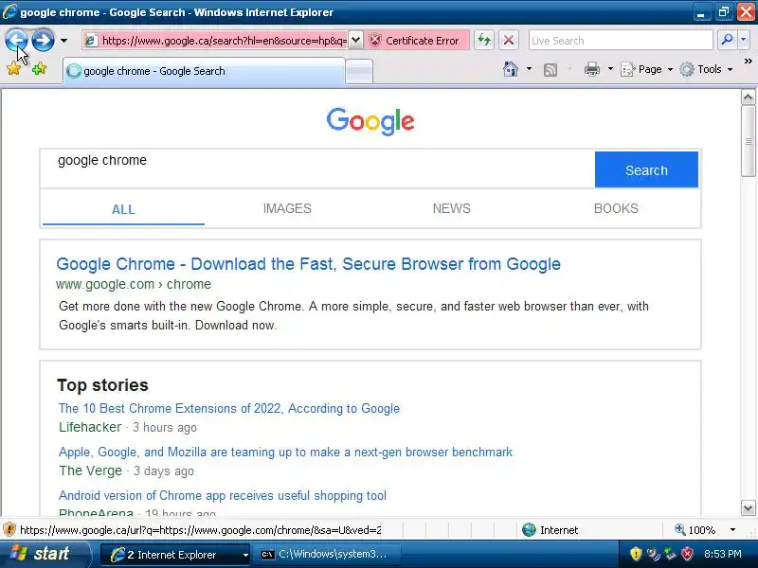Switch to the IMAGES tab
The width and height of the screenshot is (758, 568).
tap(287, 208)
